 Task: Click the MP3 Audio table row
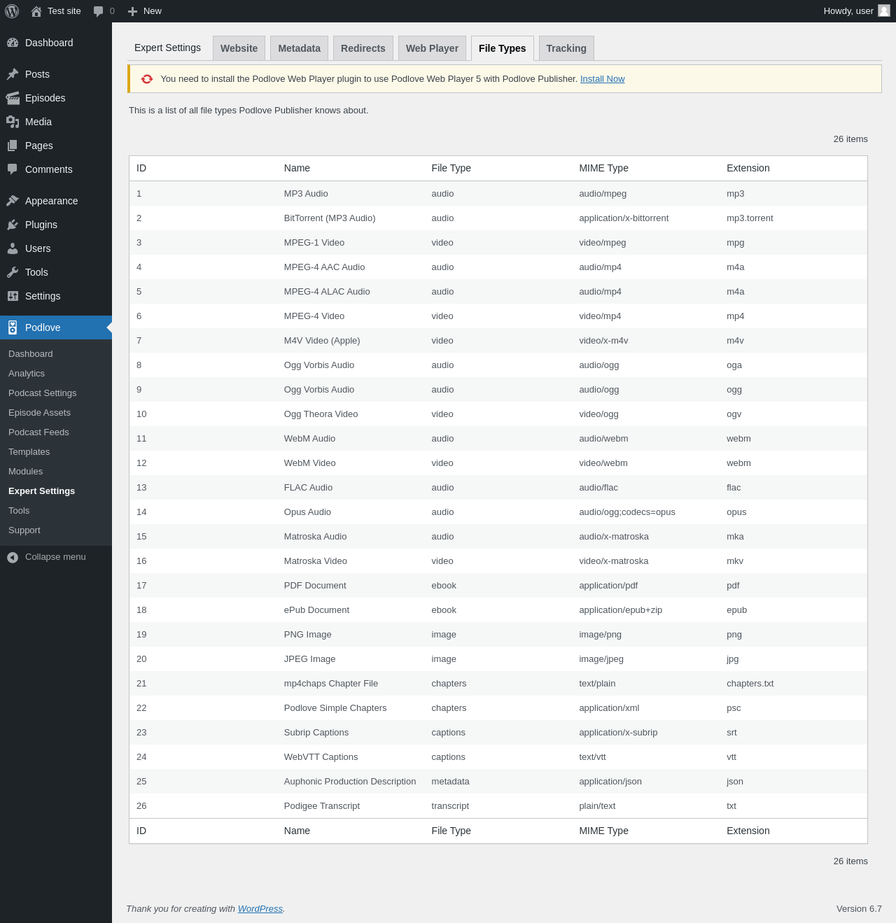click(306, 194)
